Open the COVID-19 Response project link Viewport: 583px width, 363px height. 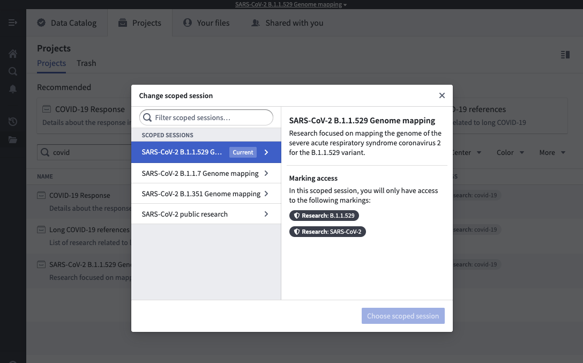(x=79, y=195)
